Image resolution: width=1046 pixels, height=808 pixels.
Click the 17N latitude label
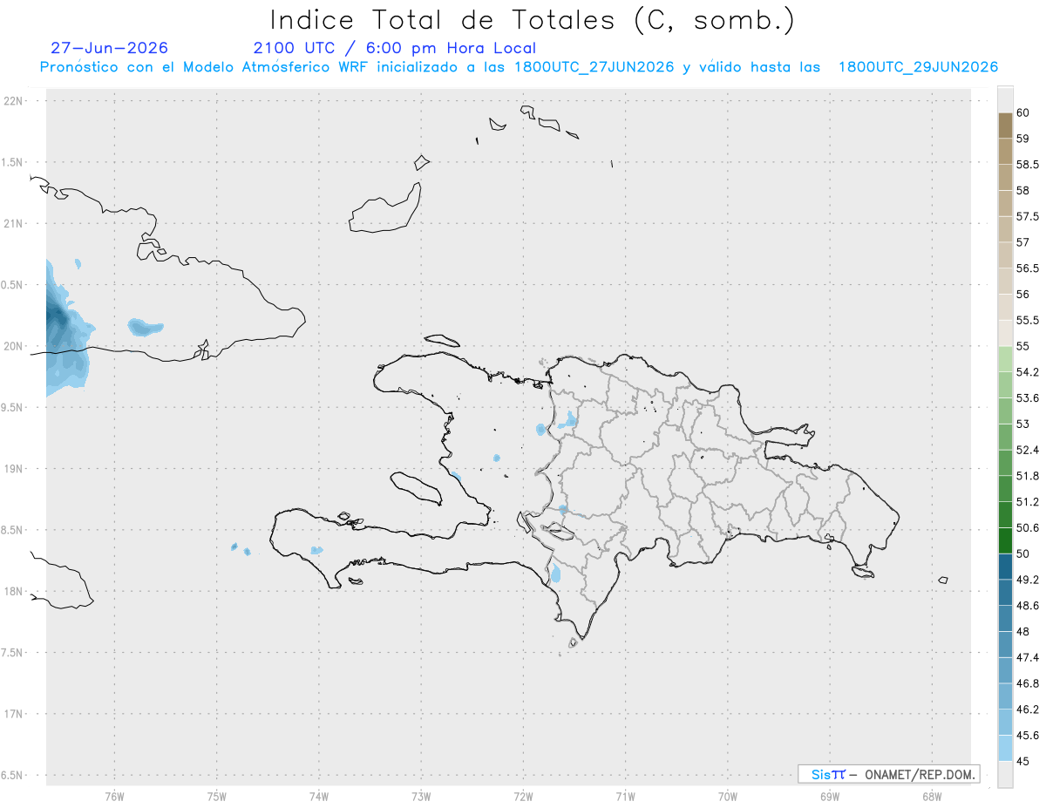tap(14, 714)
